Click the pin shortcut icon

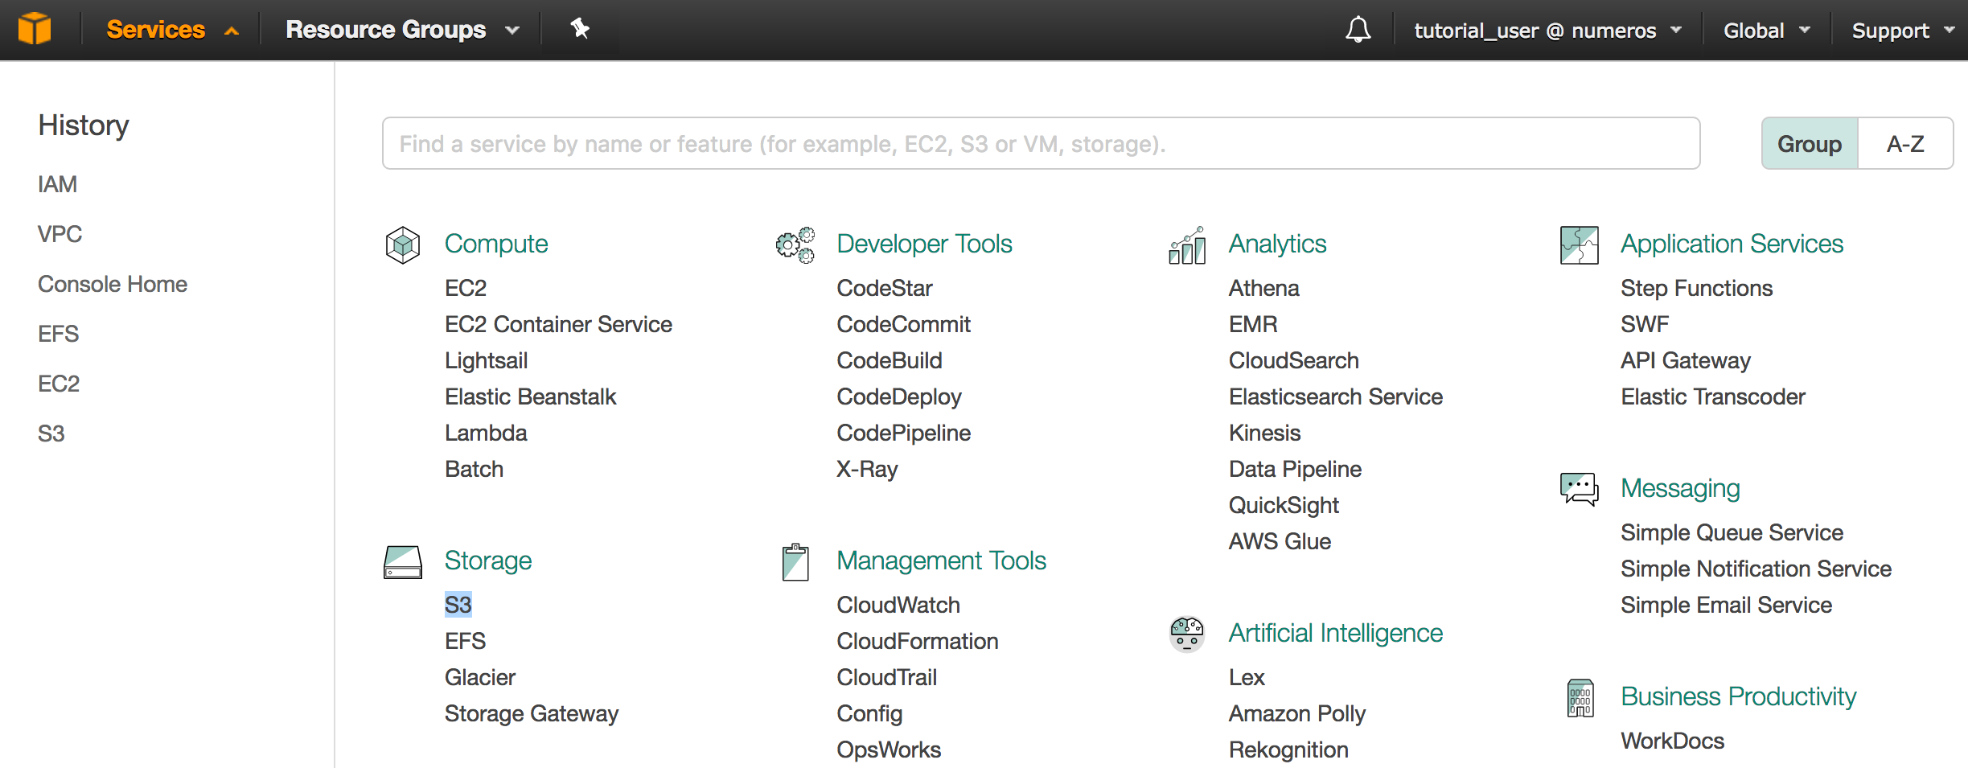580,29
